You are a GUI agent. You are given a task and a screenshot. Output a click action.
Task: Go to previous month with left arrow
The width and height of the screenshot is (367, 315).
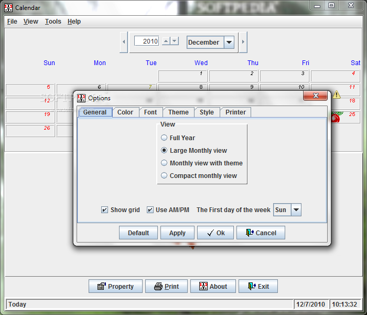[x=124, y=42]
